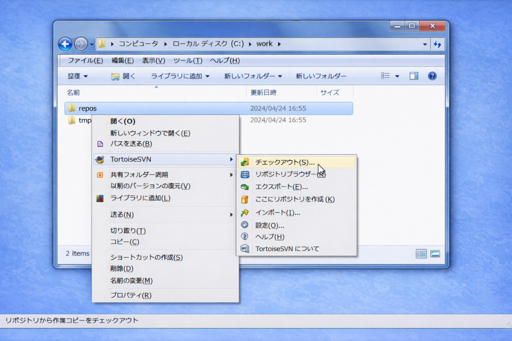Click Create repository here (ここにリポジトリを作成)
The height and width of the screenshot is (341, 512).
tap(294, 199)
